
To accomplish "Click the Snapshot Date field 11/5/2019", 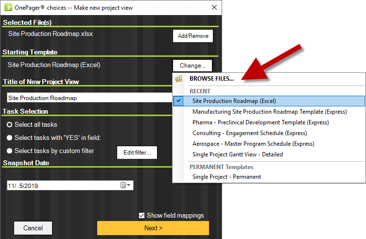I will click(70, 186).
